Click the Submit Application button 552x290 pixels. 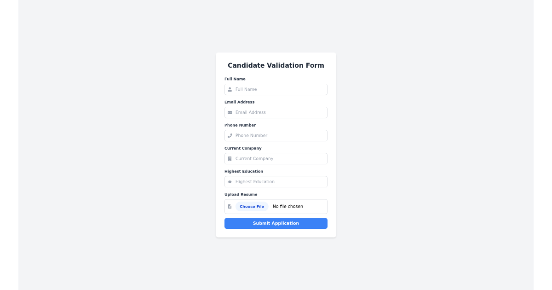point(276,223)
